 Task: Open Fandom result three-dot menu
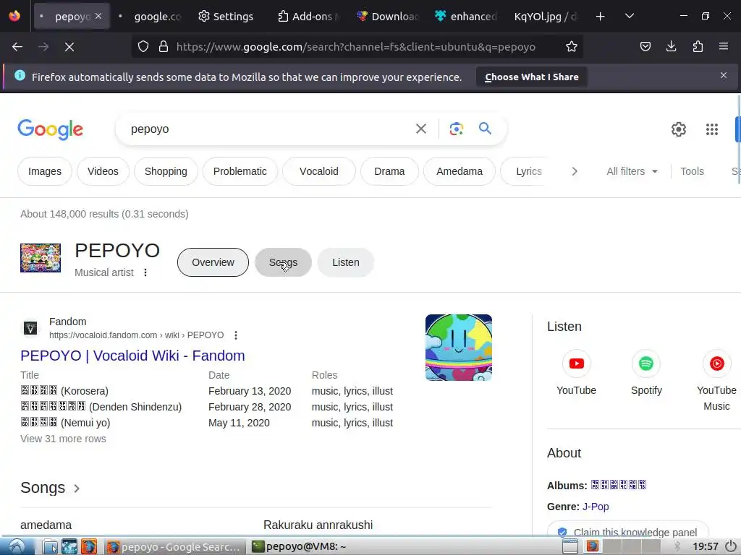coord(236,335)
